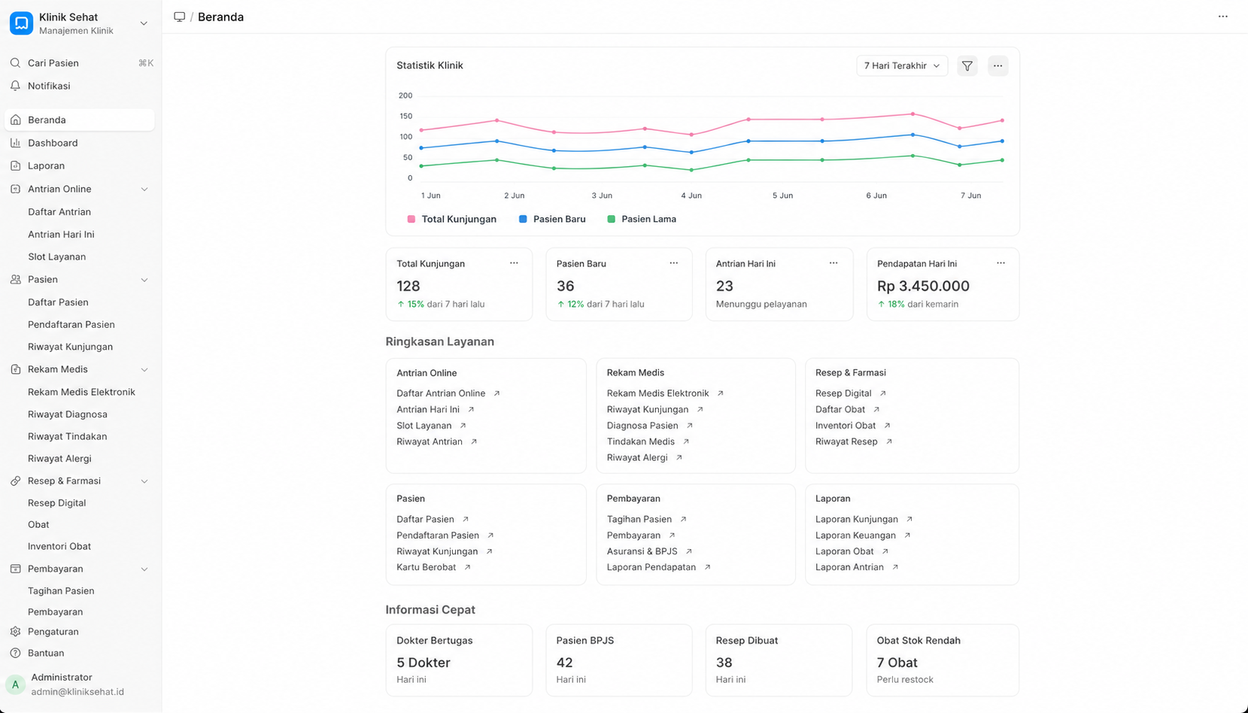The image size is (1248, 713).
Task: Toggle the Pasien Lama legend series
Action: coord(641,219)
